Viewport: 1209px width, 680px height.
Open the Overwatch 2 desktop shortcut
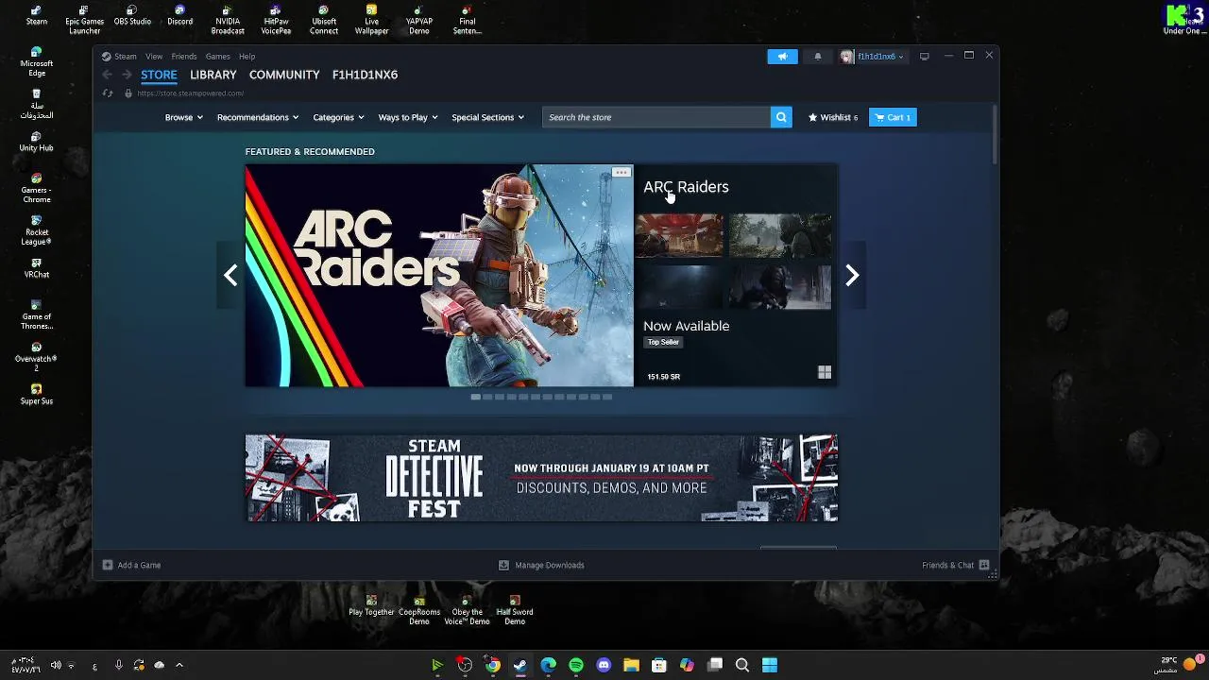click(x=36, y=357)
